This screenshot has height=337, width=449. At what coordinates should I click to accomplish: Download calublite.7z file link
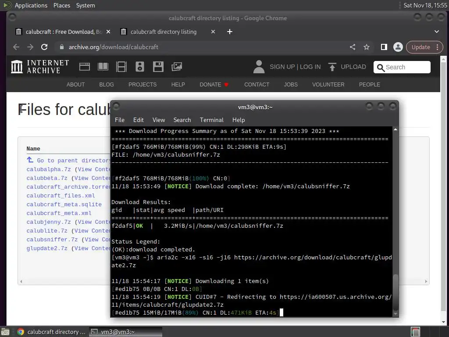47,231
